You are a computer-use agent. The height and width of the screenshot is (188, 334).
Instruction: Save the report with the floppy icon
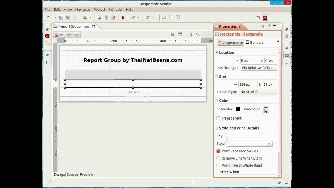point(61,17)
